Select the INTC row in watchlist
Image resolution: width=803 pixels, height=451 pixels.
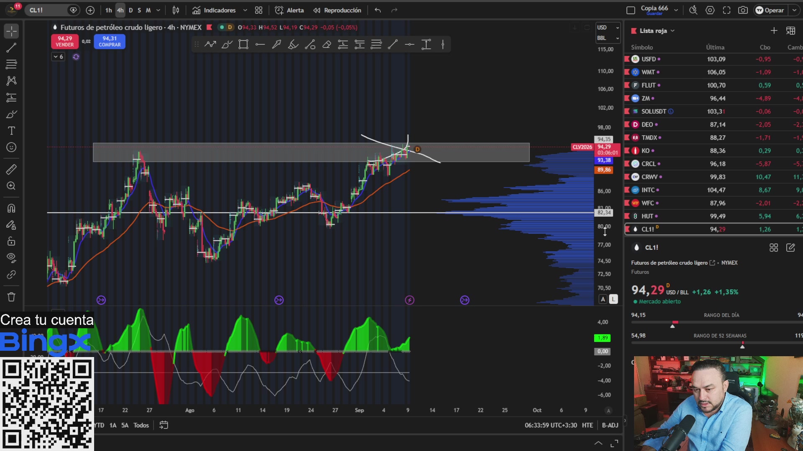(x=713, y=190)
